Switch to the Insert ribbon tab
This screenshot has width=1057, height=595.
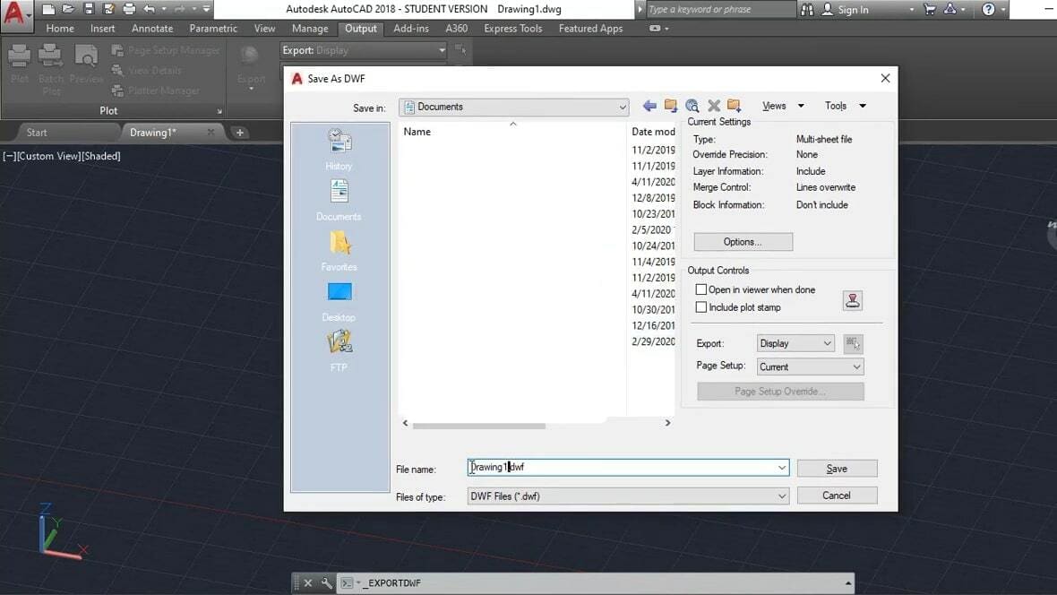pyautogui.click(x=102, y=29)
